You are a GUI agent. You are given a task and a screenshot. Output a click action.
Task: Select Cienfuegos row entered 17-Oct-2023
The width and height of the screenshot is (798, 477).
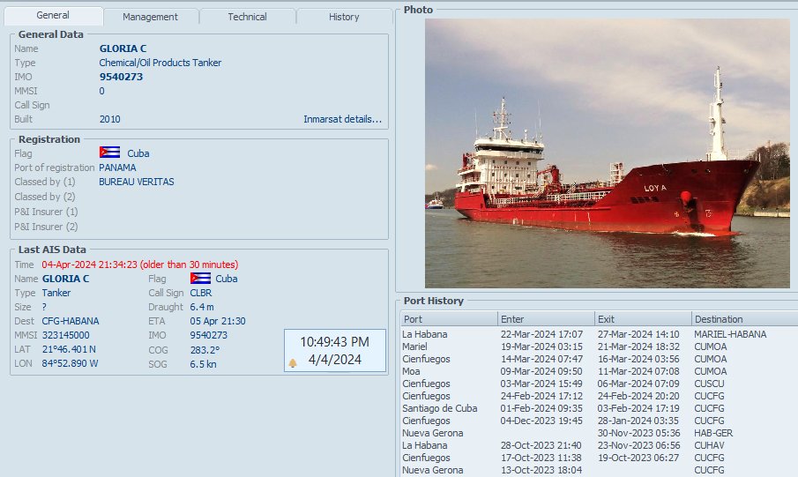click(x=600, y=458)
